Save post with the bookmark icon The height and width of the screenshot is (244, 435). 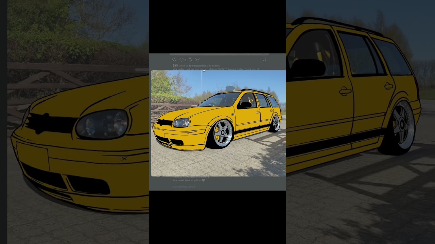264,60
